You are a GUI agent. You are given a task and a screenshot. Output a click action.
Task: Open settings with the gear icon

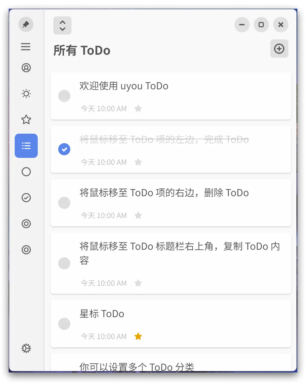26,348
